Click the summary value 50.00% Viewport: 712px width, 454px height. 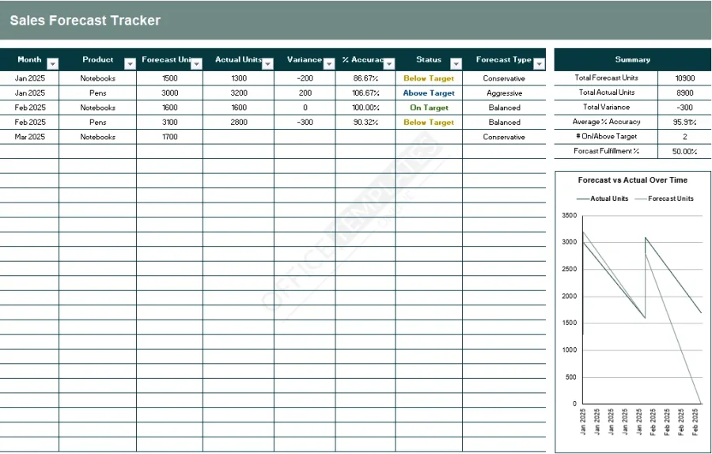point(685,151)
